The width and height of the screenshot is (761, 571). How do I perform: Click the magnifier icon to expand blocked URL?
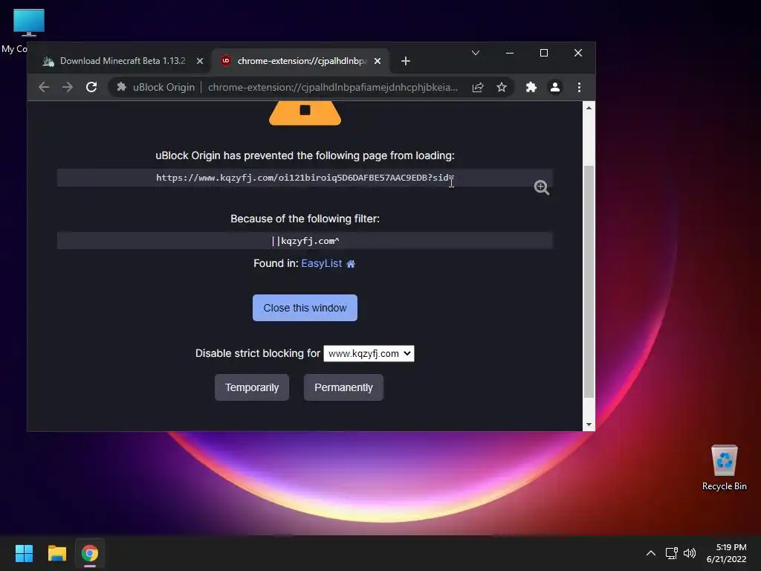tap(542, 187)
